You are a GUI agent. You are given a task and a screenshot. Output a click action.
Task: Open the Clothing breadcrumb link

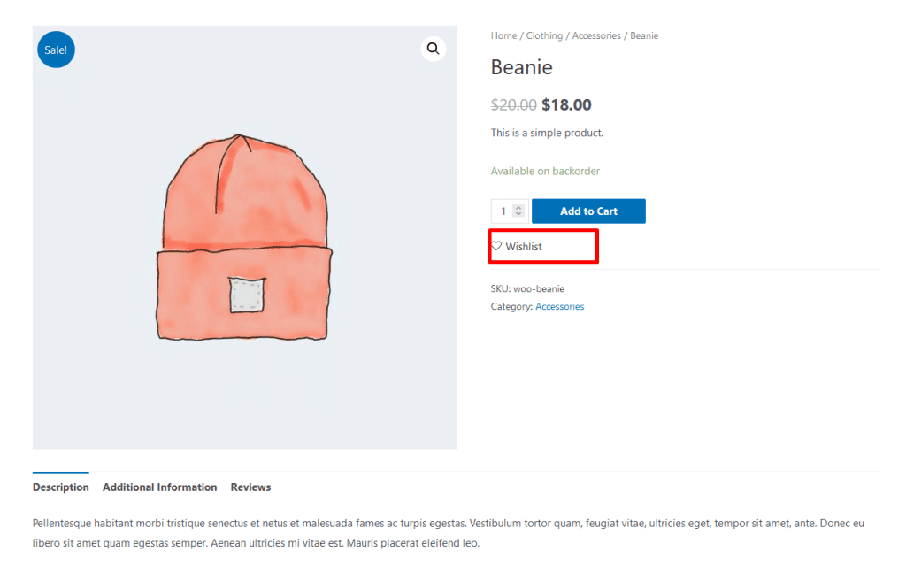[x=544, y=35]
